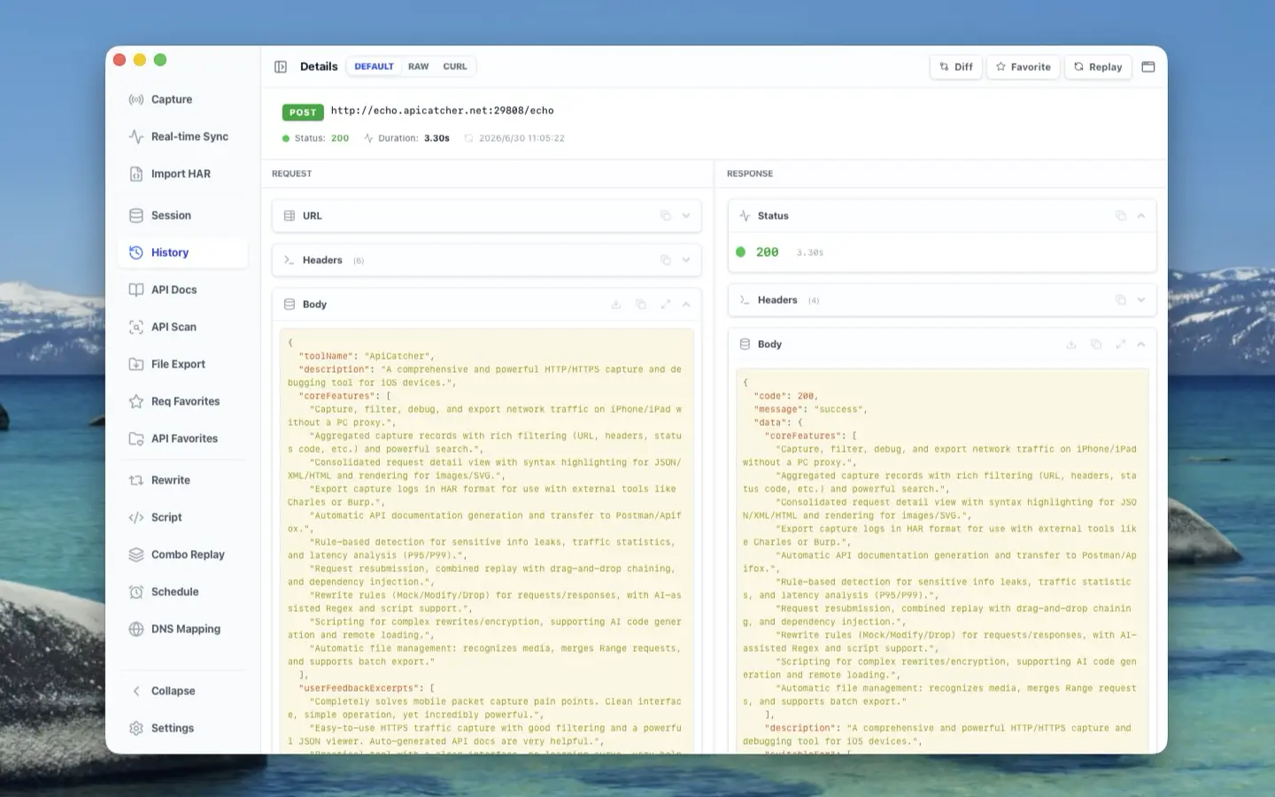Download the response Body with the download icon
This screenshot has height=797, width=1275.
tap(1071, 344)
